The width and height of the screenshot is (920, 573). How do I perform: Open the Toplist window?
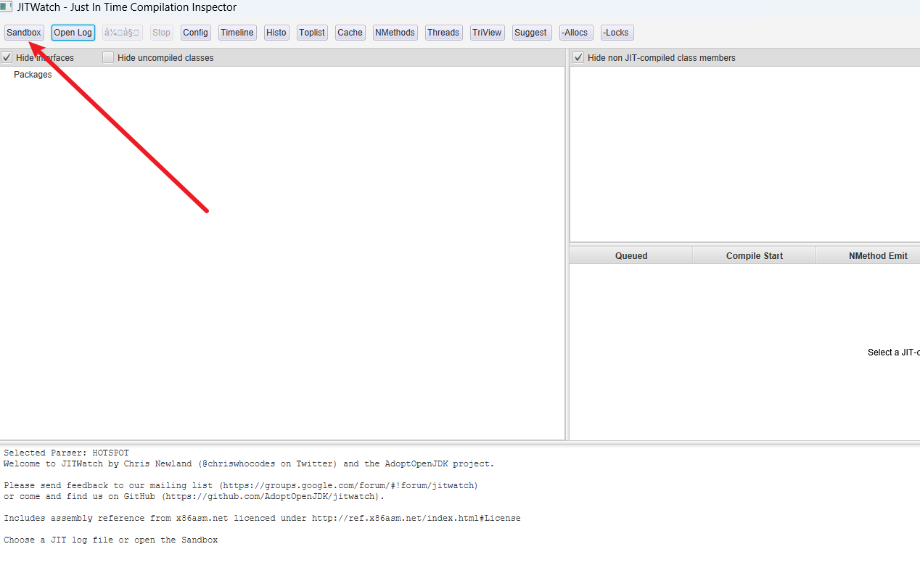click(312, 33)
